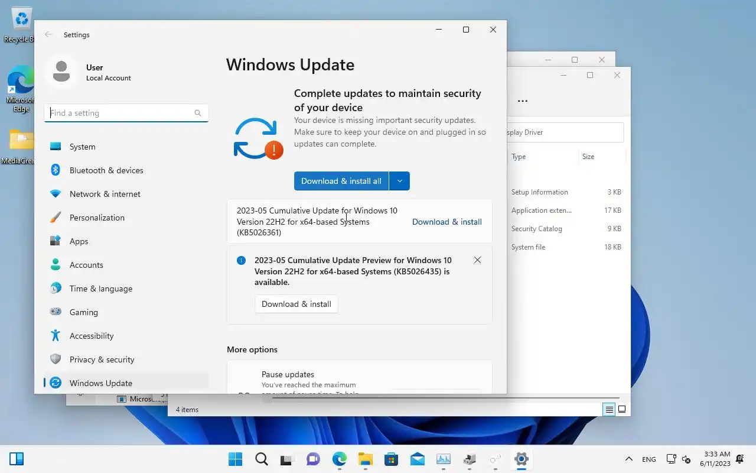Click Download & install for KB5026361
Viewport: 756px width, 473px height.
point(447,222)
